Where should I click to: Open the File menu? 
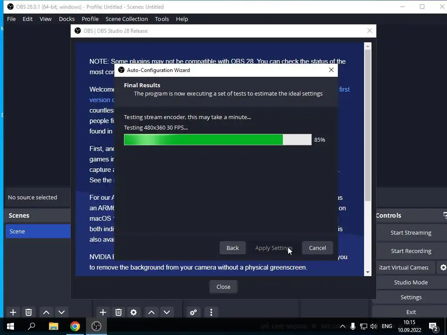(11, 19)
